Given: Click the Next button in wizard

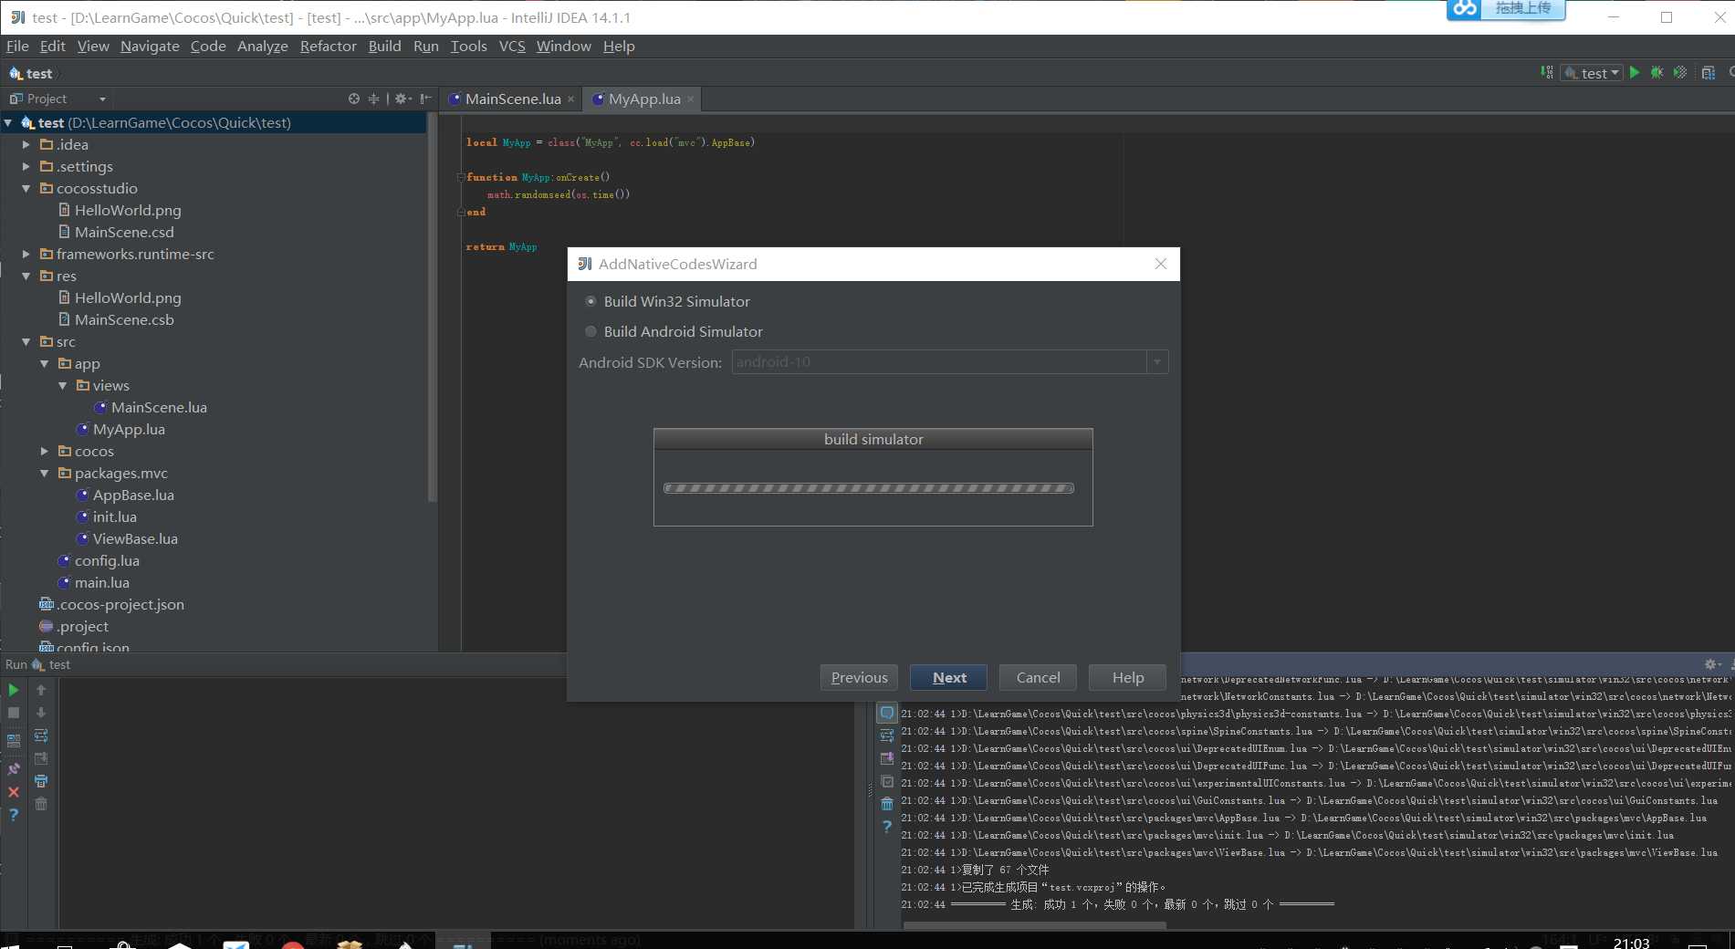Looking at the screenshot, I should 949,677.
